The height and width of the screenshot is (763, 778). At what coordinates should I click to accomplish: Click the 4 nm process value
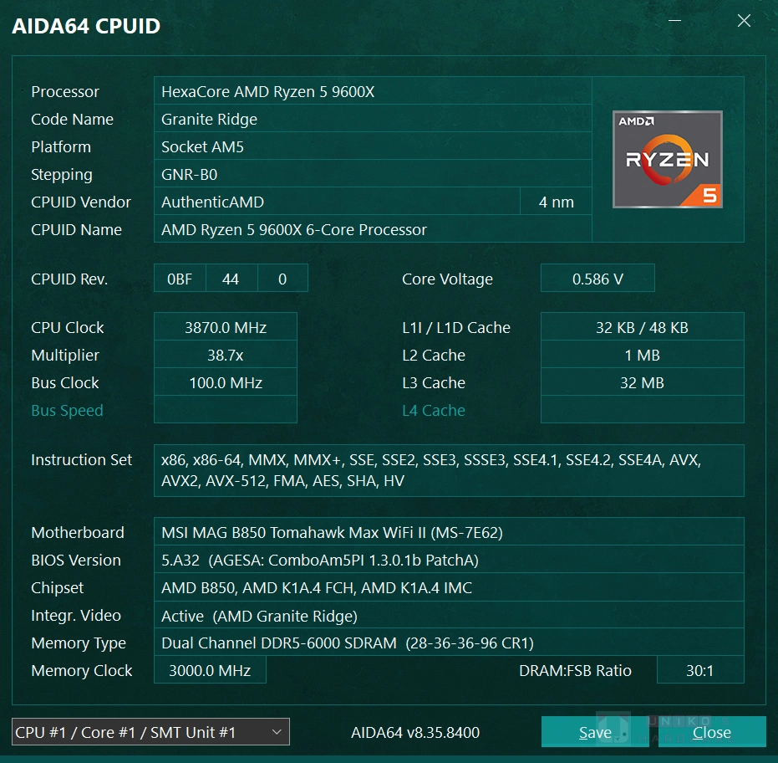(x=557, y=202)
